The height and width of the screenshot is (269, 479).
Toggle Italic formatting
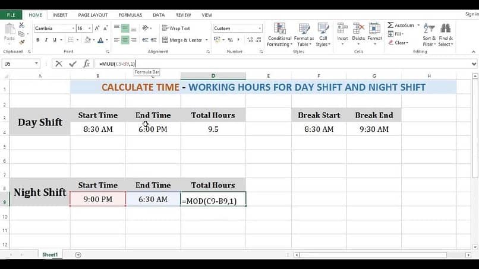click(46, 40)
